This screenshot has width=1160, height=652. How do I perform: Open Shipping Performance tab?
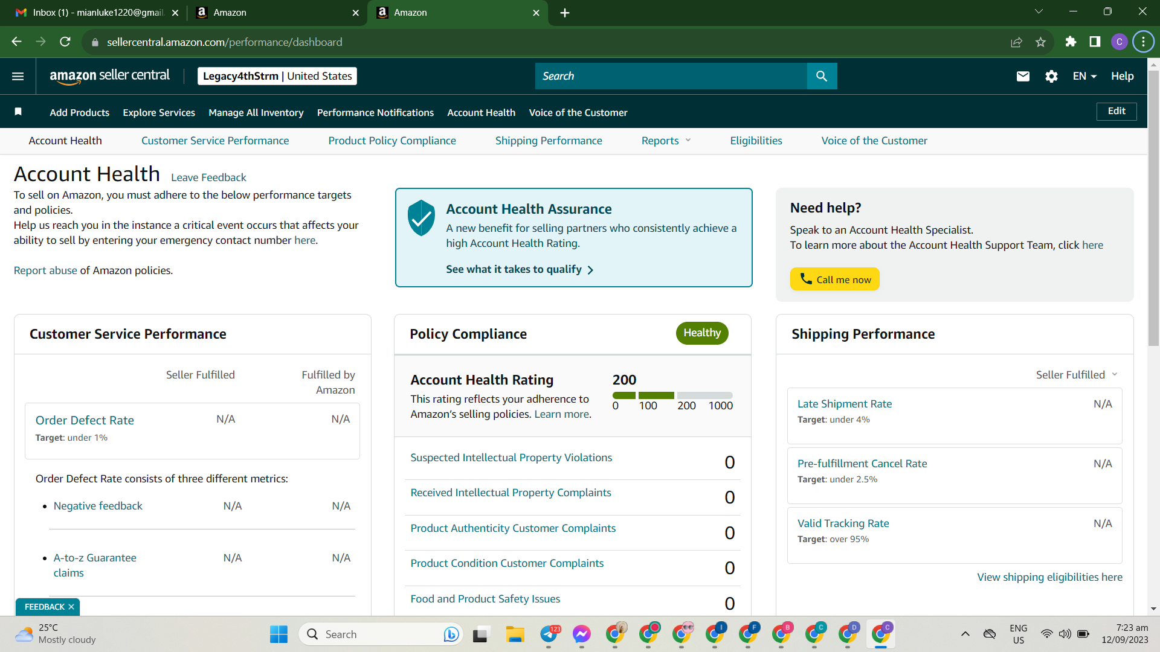pos(549,141)
